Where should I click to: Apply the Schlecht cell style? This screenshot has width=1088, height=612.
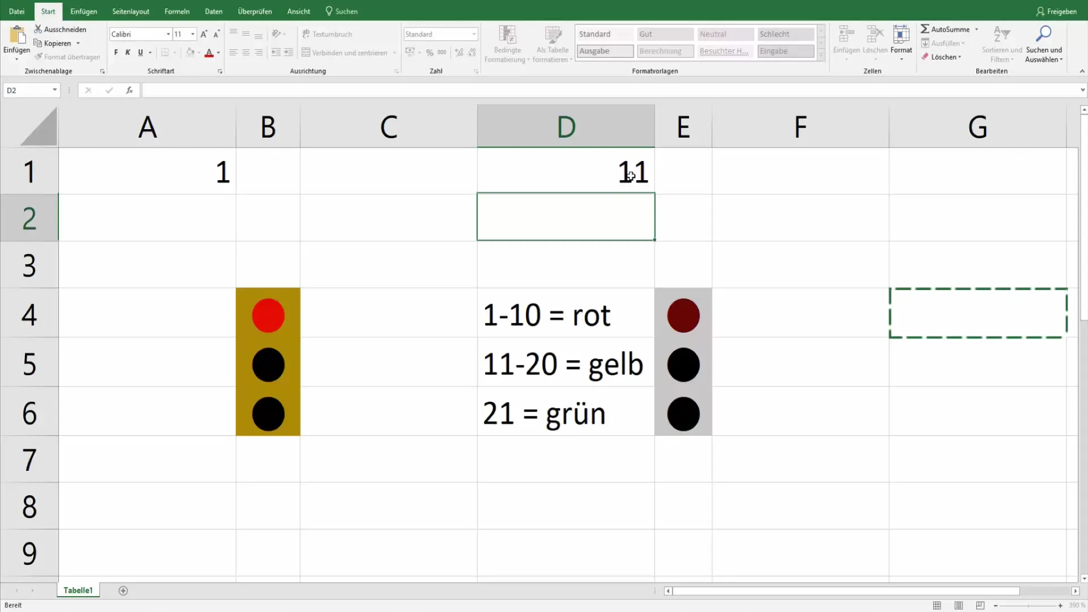point(785,34)
